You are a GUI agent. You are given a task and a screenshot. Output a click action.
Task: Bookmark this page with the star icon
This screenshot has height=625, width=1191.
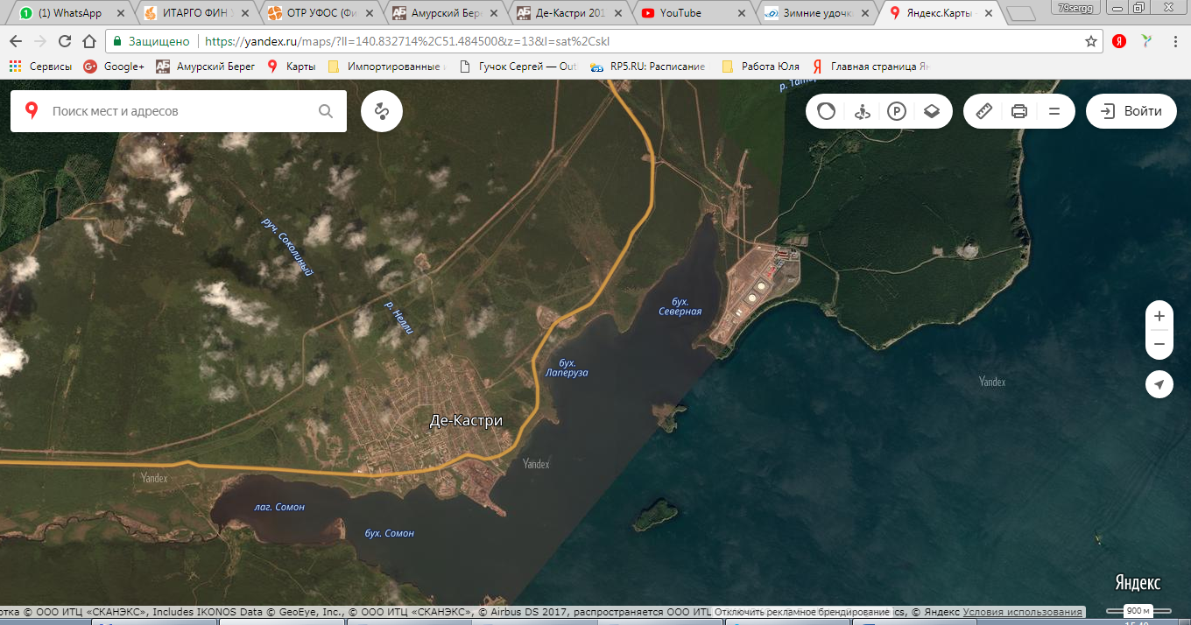tap(1091, 41)
